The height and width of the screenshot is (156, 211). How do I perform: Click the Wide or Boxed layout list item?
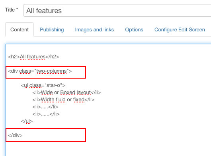tap(66, 92)
